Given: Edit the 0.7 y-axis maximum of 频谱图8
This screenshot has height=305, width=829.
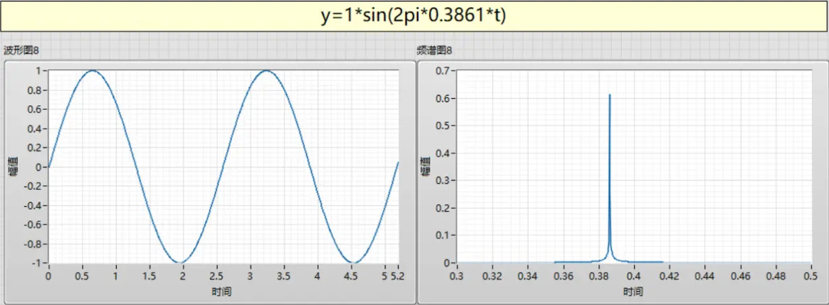Looking at the screenshot, I should coord(444,70).
